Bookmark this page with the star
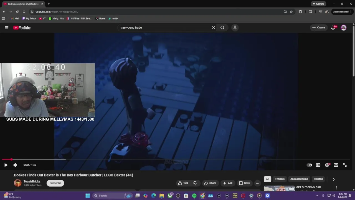 click(291, 12)
